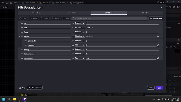Show hidden system tray icons
This screenshot has width=181, height=102.
[154, 99]
